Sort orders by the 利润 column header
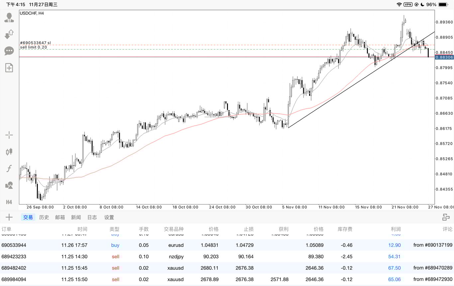The height and width of the screenshot is (286, 454). point(396,229)
